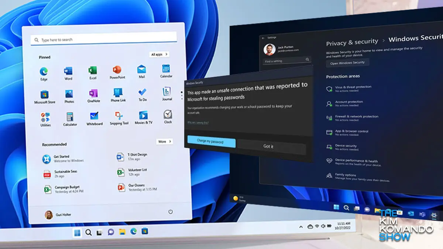Screen dimensions: 443x249
Task: Launch Calculator from pinned apps
Action: point(70,119)
